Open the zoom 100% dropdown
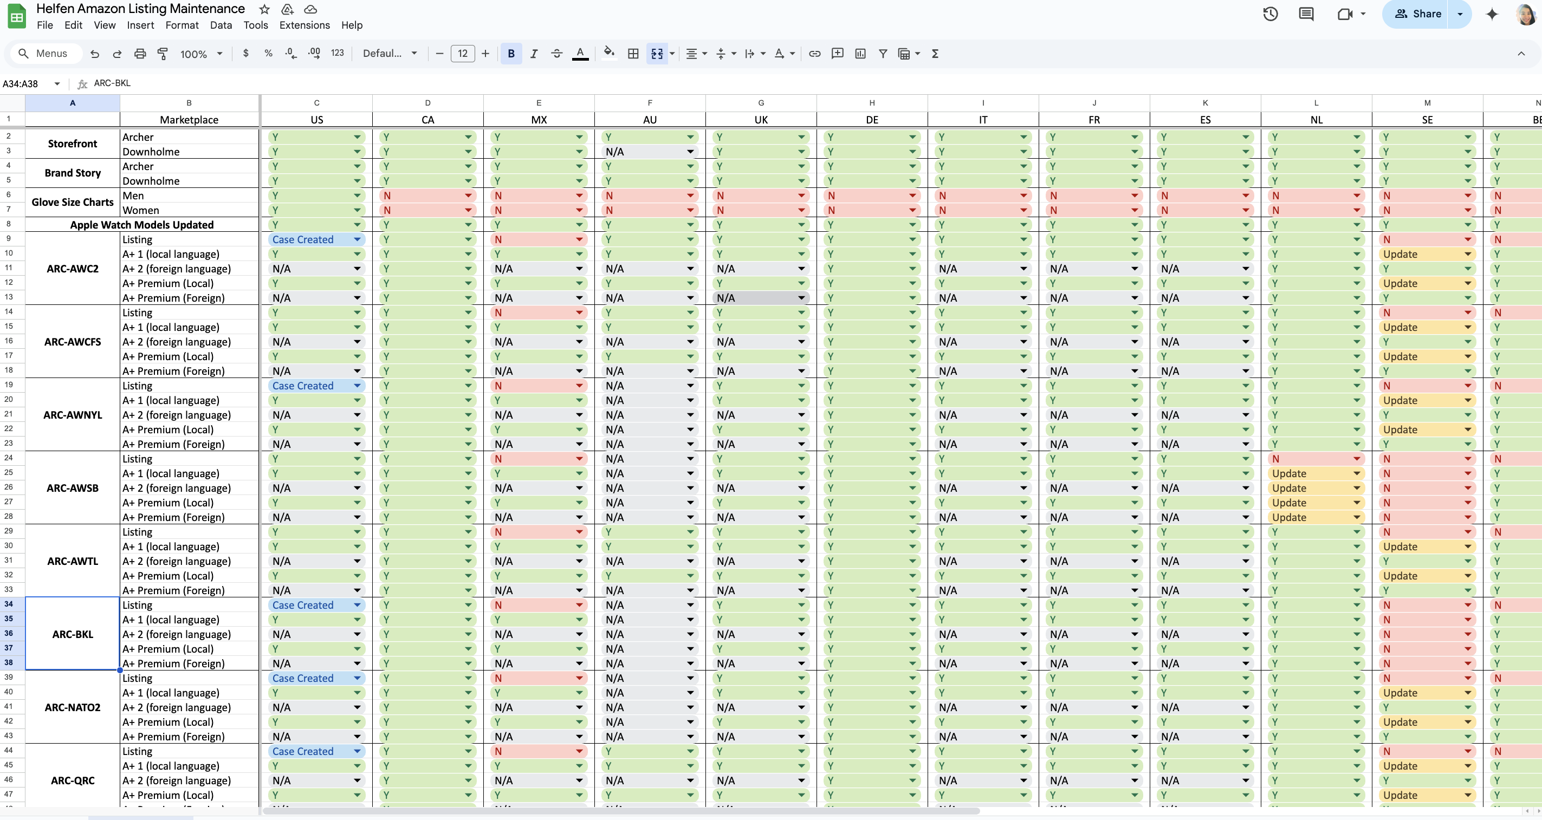 tap(201, 54)
